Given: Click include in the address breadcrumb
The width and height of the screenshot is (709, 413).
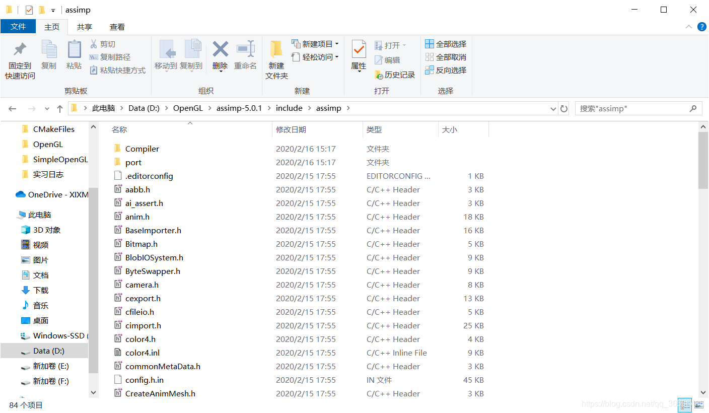Looking at the screenshot, I should click(x=289, y=108).
